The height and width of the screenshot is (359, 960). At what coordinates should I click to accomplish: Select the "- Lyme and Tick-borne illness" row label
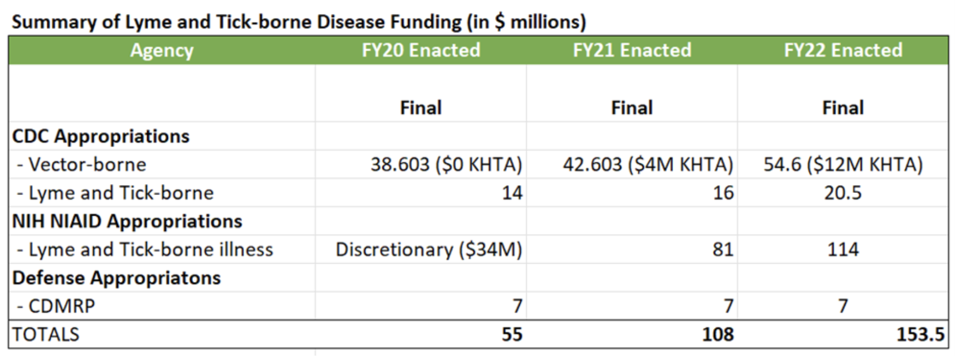click(145, 250)
